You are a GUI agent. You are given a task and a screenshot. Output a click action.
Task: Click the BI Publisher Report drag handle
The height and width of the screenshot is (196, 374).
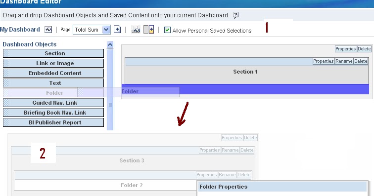click(x=6, y=122)
